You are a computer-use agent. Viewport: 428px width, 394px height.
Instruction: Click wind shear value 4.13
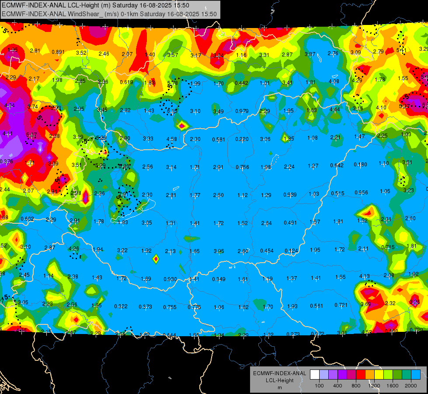365,276
